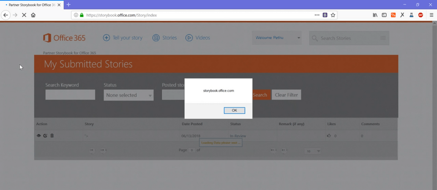Toggle the Firefox sidebar icon
This screenshot has height=190, width=437.
[384, 15]
